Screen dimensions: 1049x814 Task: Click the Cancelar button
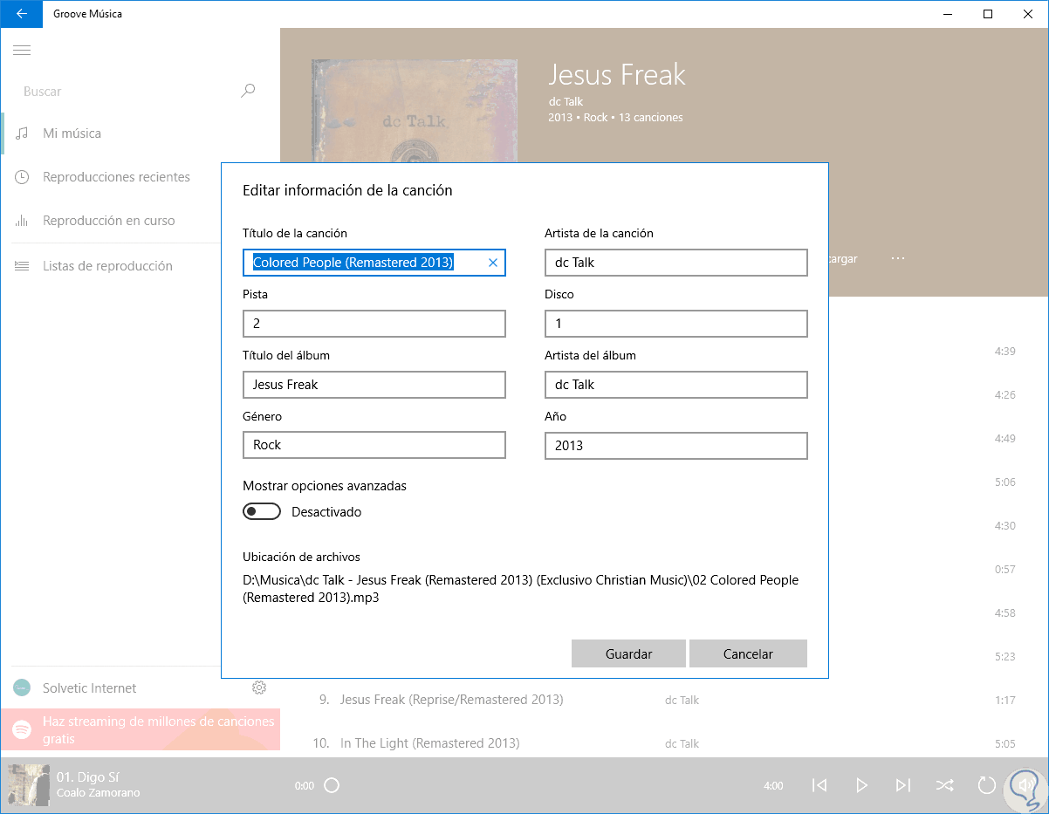click(748, 653)
